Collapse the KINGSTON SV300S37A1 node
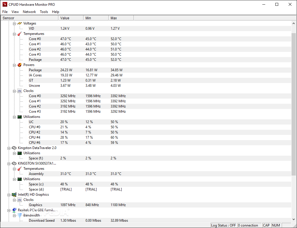Screen dimensions: 297x228 coord(9,164)
